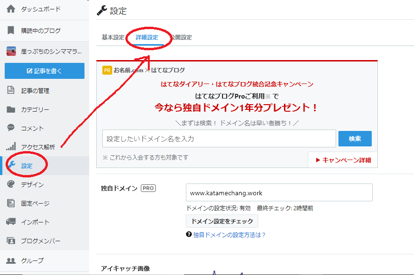This screenshot has width=414, height=275.
Task: Switch to the 基本設定 tab
Action: (x=113, y=37)
